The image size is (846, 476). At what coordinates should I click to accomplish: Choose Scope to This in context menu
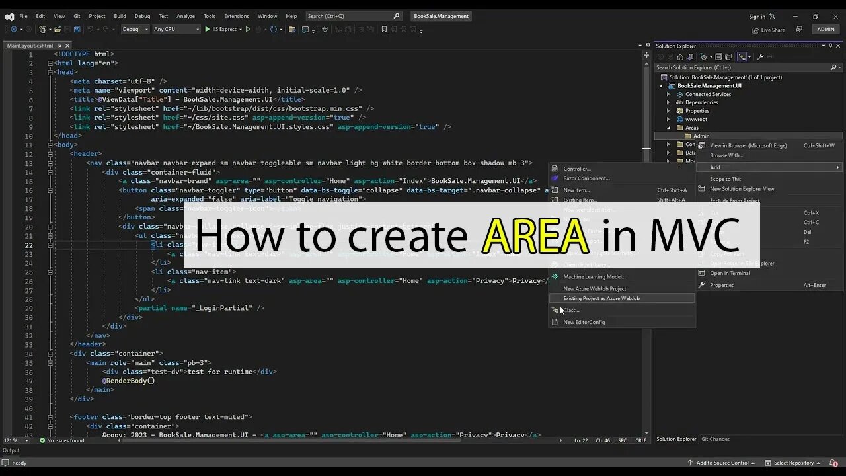coord(769,179)
